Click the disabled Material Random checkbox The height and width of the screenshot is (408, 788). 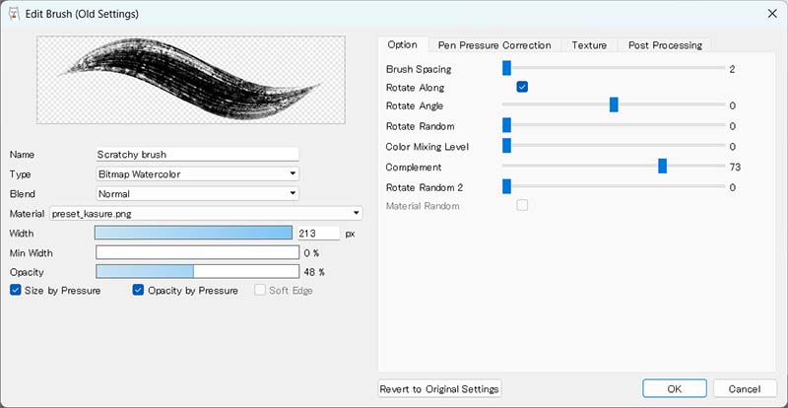(522, 206)
